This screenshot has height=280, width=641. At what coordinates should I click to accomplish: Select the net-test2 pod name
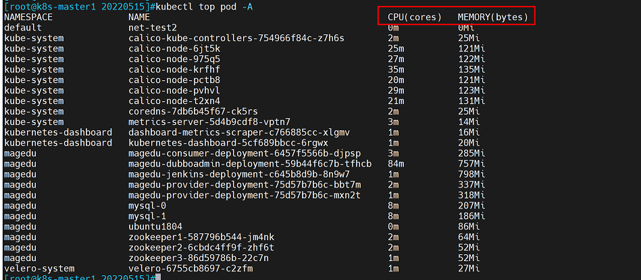(152, 27)
